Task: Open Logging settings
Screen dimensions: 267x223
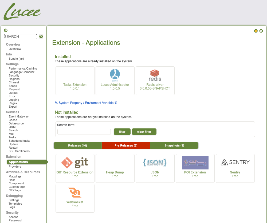Action: tap(14, 100)
